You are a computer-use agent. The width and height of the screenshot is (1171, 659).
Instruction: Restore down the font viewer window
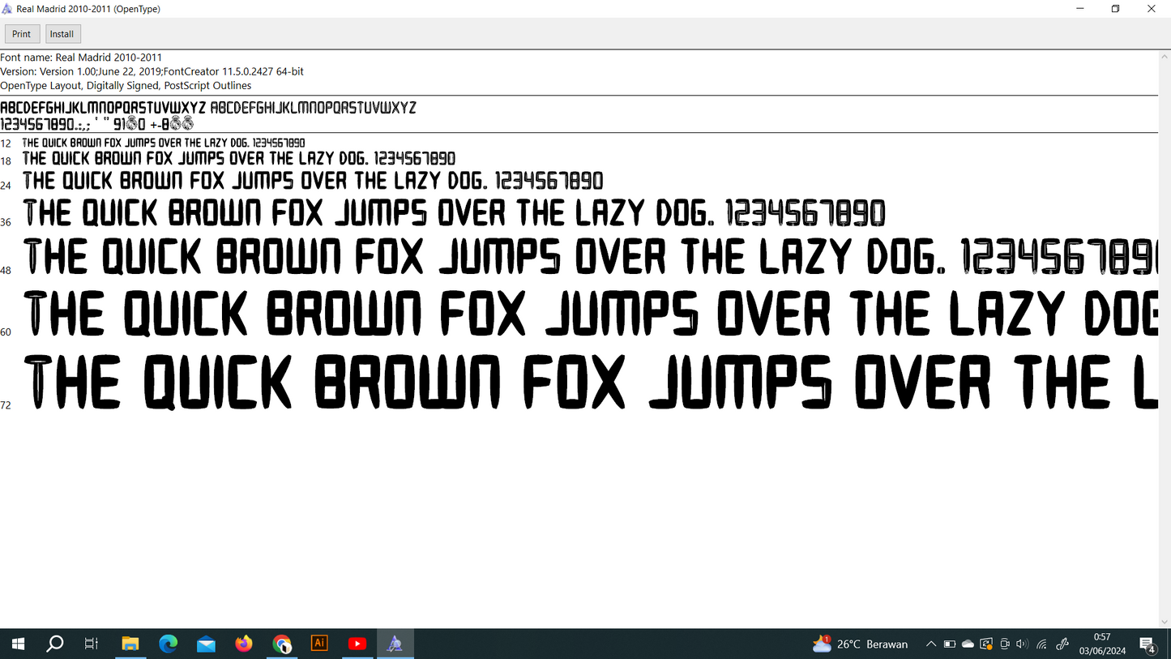tap(1115, 9)
